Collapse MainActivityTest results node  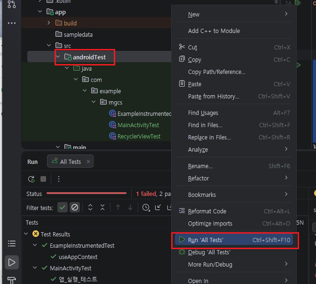[35, 268]
